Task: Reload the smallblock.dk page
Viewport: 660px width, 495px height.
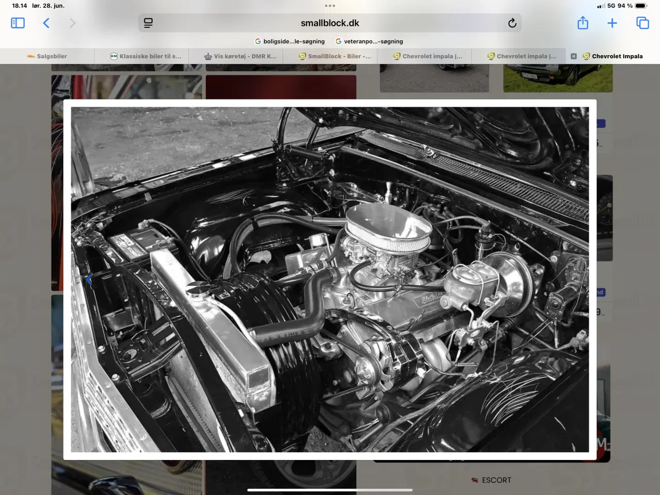Action: click(512, 23)
